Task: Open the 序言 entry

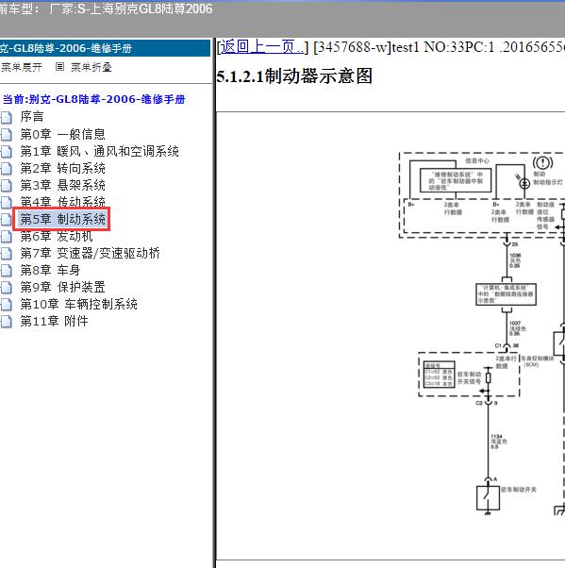Action: click(32, 117)
